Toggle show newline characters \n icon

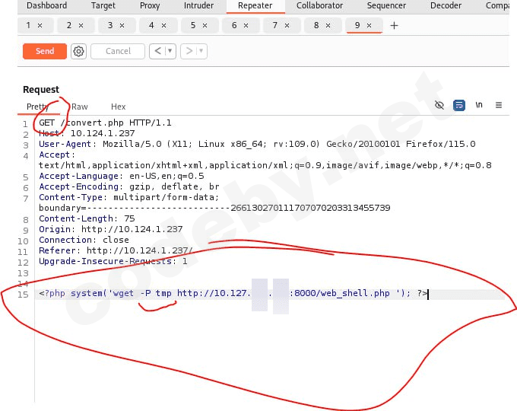pos(479,105)
